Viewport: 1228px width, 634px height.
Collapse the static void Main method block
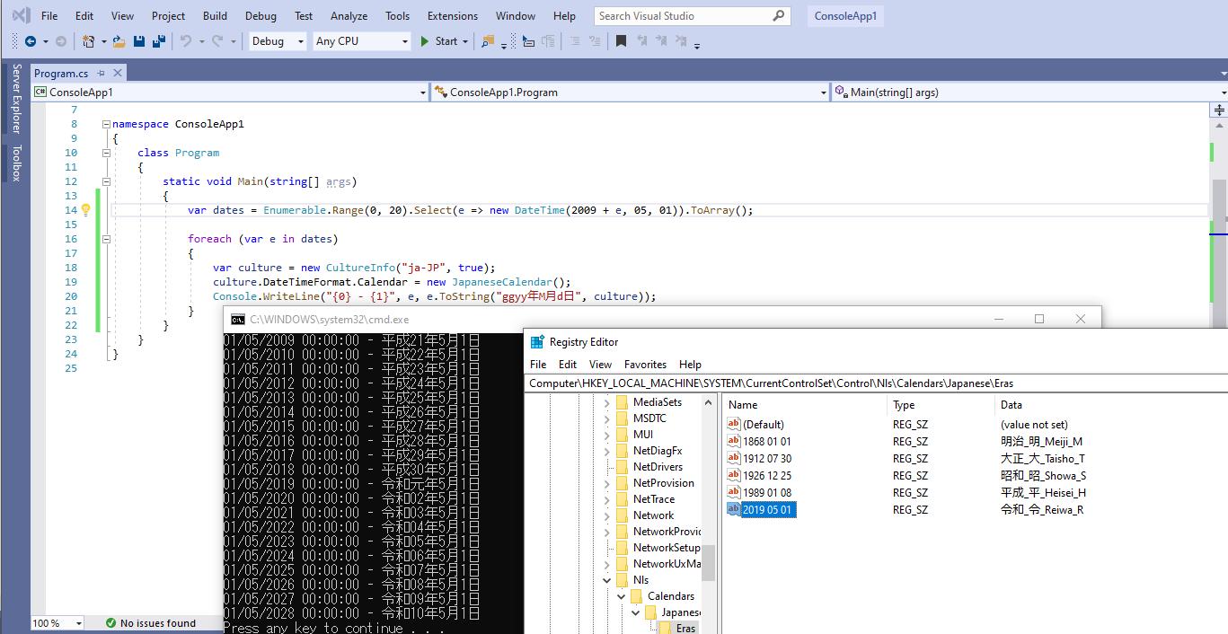coord(106,181)
